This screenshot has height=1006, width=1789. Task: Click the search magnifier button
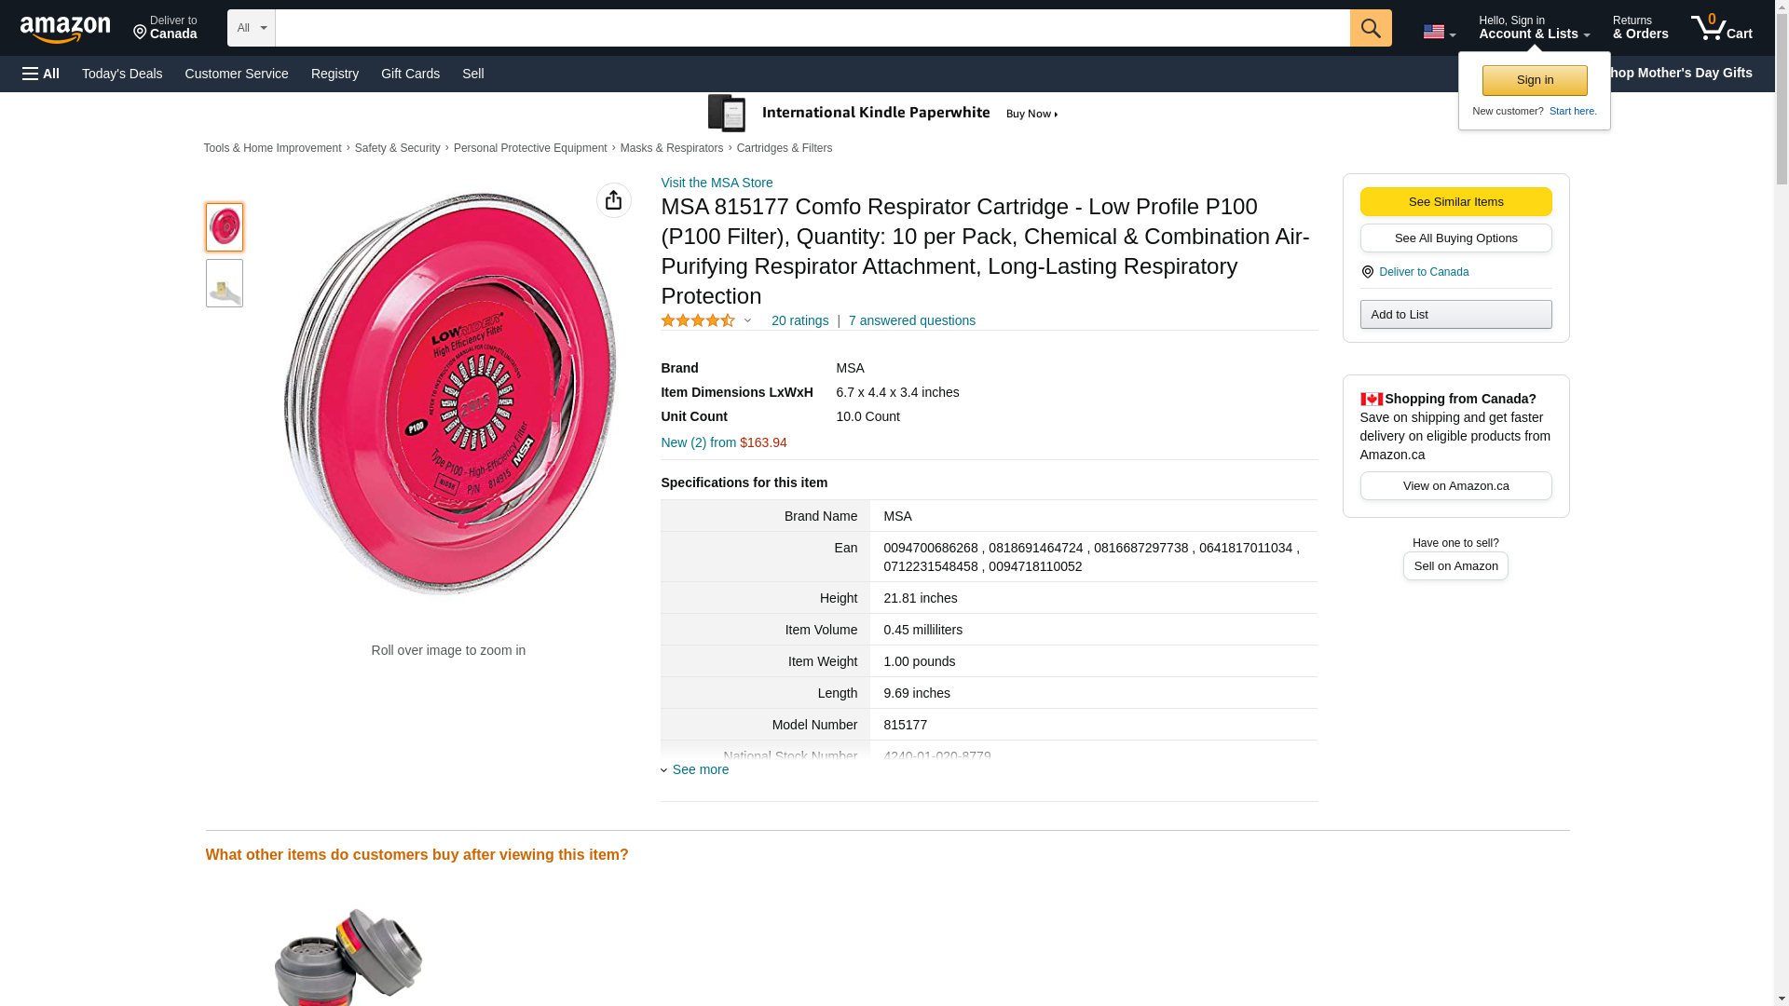(1370, 28)
